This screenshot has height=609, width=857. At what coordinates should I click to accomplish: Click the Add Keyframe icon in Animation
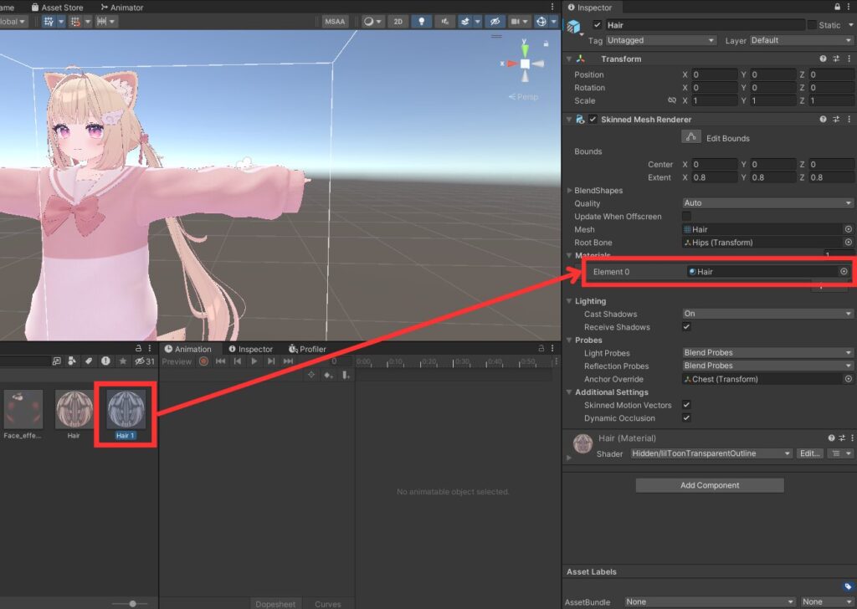pyautogui.click(x=328, y=376)
